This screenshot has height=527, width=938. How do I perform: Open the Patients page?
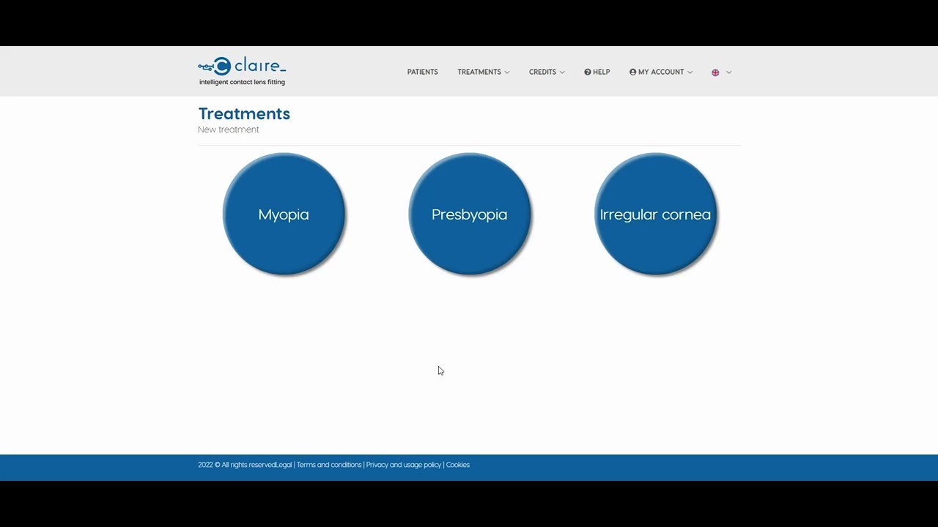pos(422,72)
